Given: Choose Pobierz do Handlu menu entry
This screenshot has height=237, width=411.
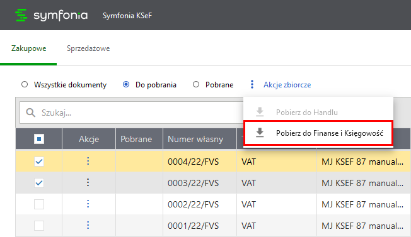Looking at the screenshot, I should click(x=318, y=113).
